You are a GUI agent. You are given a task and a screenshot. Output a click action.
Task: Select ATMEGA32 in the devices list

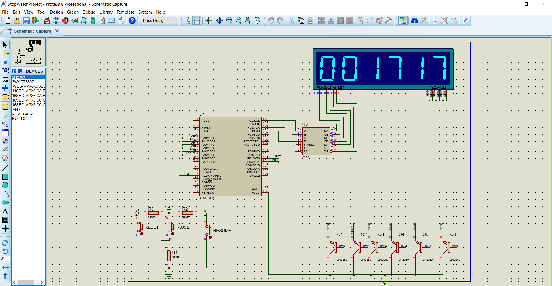(x=22, y=114)
